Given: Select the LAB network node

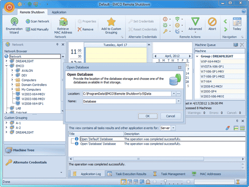Looking at the screenshot, I should coord(18,108).
